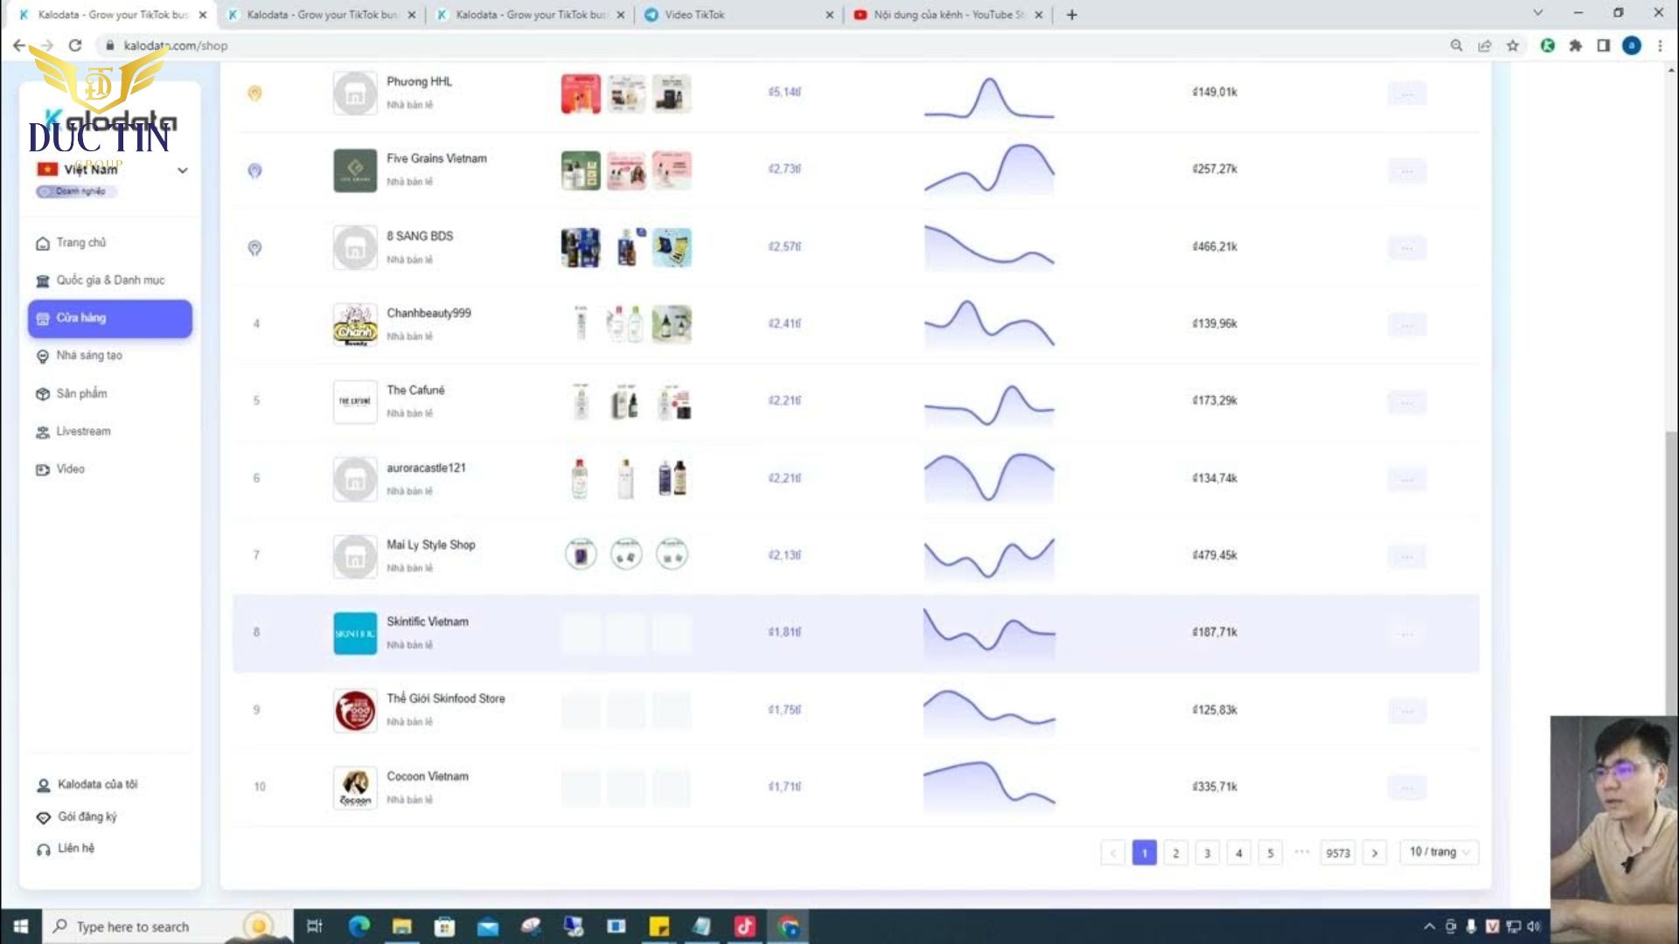1679x944 pixels.
Task: Select current page 1 button
Action: pyautogui.click(x=1145, y=853)
